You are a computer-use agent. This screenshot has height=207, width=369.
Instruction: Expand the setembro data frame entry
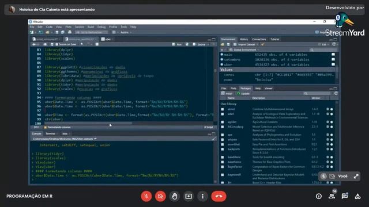click(x=221, y=60)
